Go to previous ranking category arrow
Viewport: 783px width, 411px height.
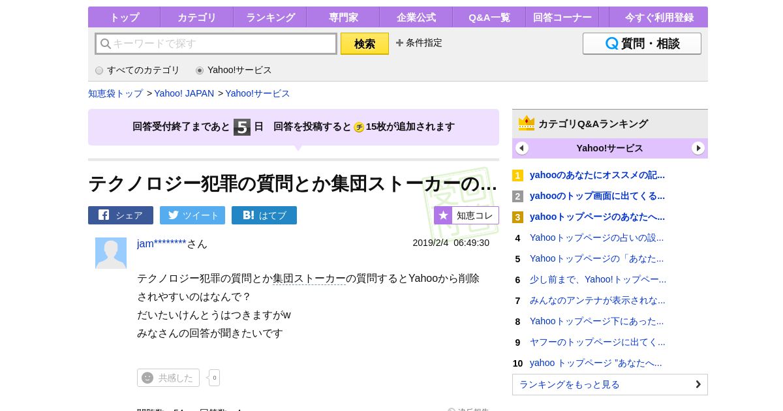click(x=522, y=148)
